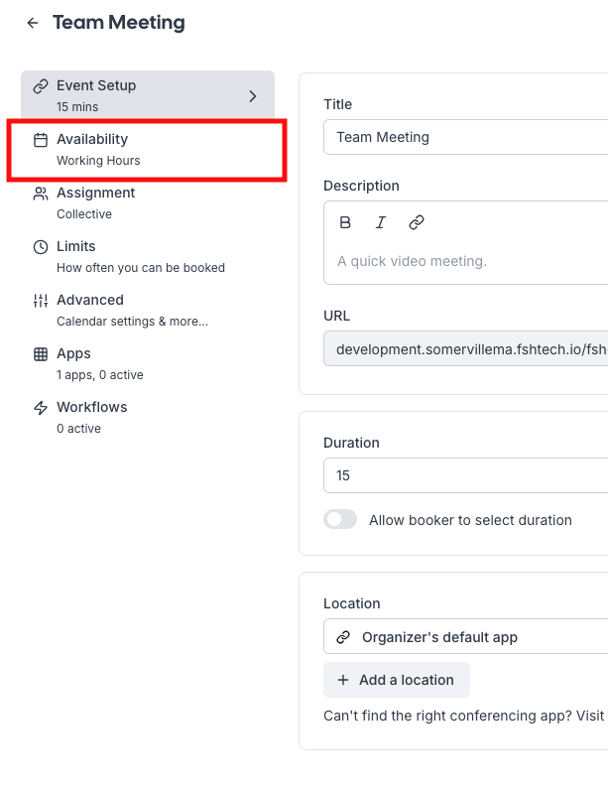Viewport: 608px width, 793px height.
Task: Click the Bold formatting icon
Action: pyautogui.click(x=345, y=222)
